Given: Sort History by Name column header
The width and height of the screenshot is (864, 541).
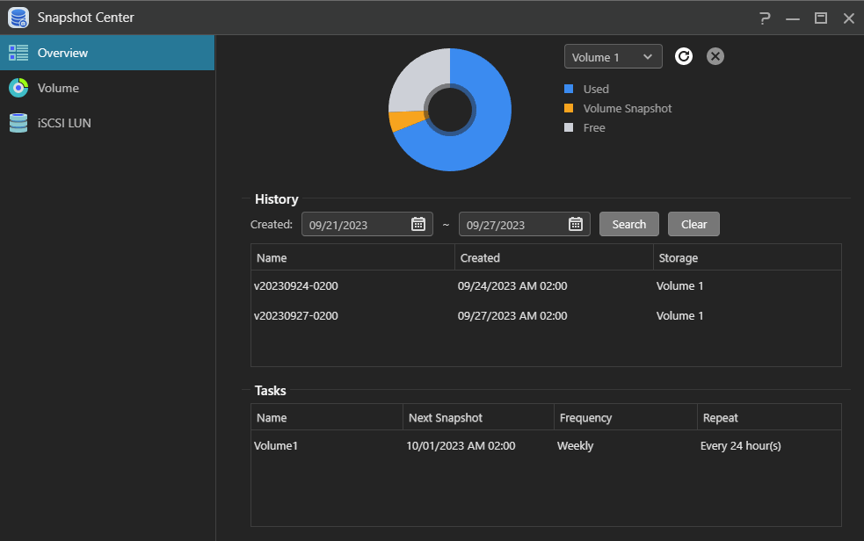Looking at the screenshot, I should click(x=352, y=257).
